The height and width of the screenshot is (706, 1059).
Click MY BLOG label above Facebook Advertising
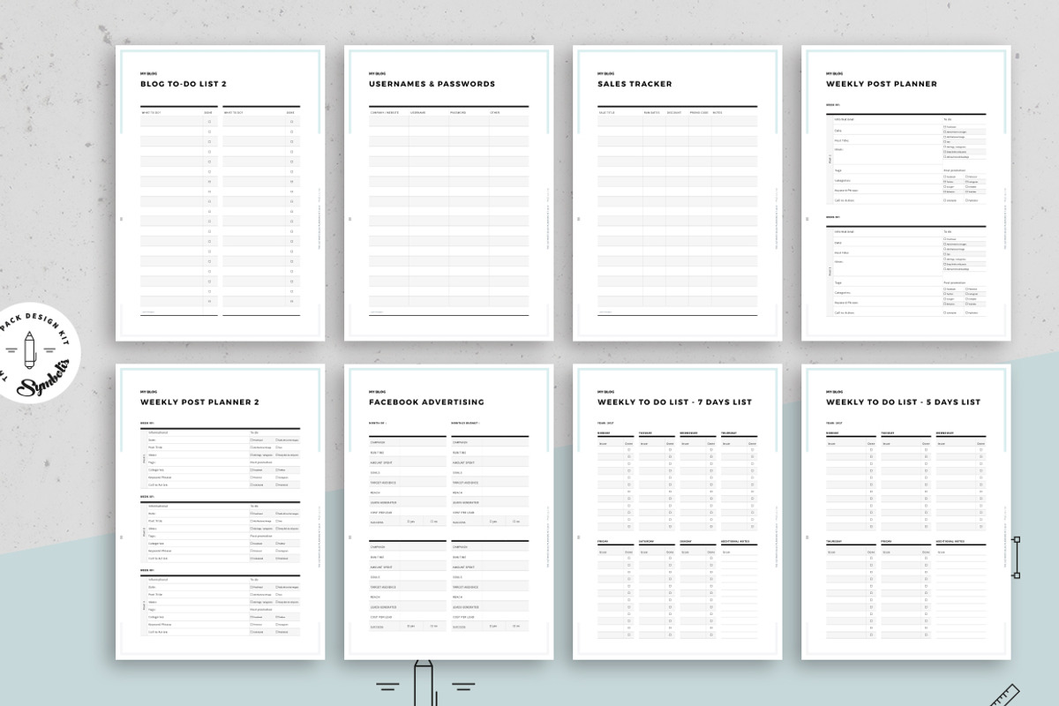pyautogui.click(x=377, y=391)
